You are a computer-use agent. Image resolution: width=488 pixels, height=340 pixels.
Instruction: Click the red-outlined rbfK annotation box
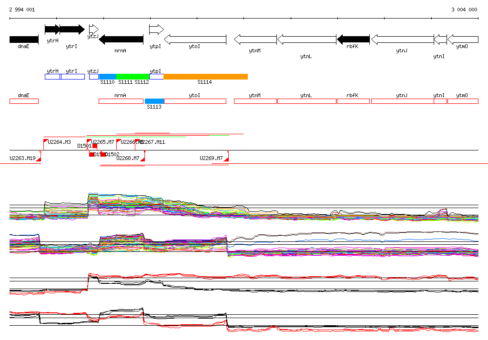[353, 101]
